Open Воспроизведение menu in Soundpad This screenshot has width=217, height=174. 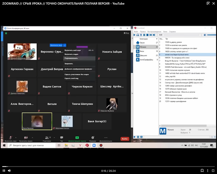[154, 32]
